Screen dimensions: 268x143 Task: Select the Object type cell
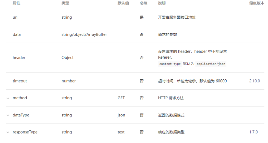(x=67, y=58)
